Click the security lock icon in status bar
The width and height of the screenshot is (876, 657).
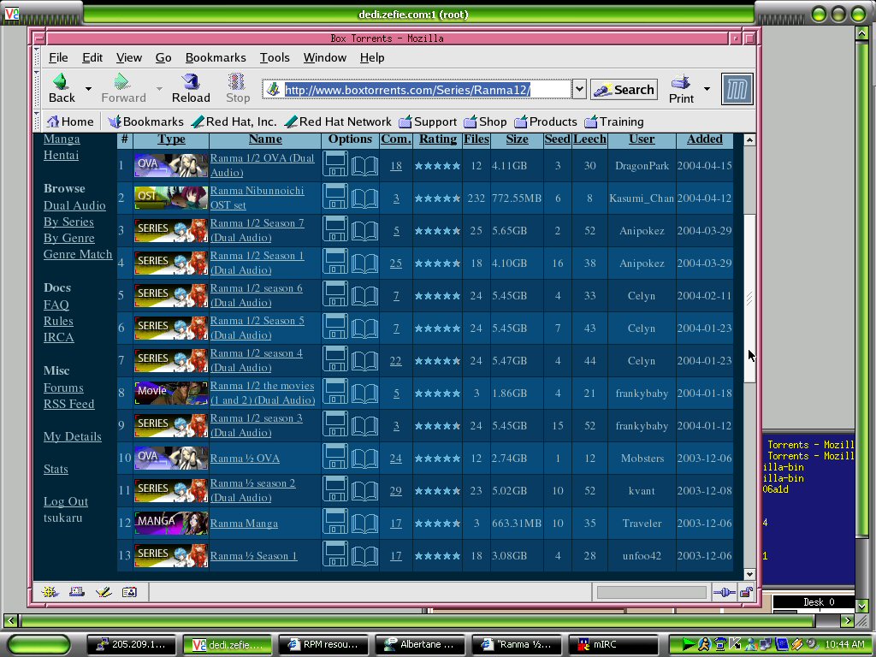point(746,592)
